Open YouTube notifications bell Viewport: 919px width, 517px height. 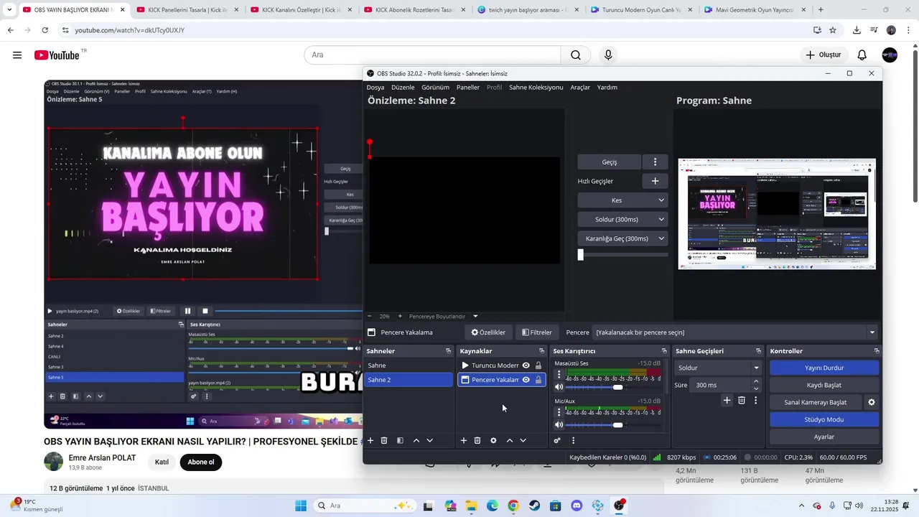pyautogui.click(x=862, y=55)
